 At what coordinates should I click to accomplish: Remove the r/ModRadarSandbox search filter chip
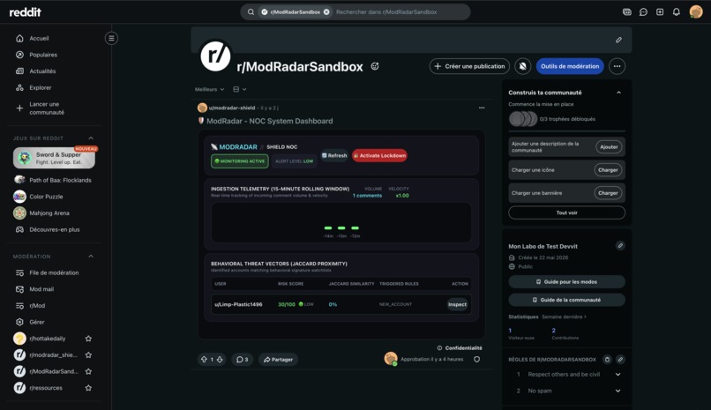coord(326,12)
